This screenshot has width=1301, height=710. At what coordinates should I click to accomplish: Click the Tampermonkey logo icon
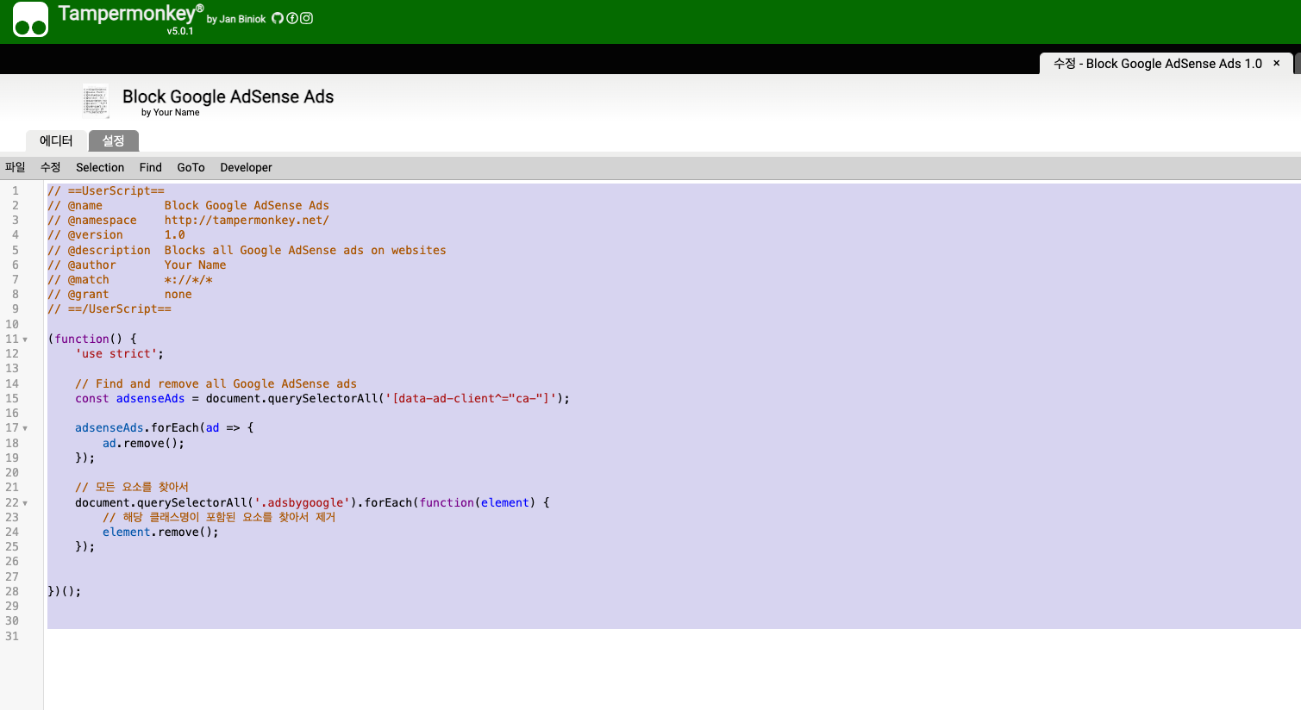[x=30, y=20]
